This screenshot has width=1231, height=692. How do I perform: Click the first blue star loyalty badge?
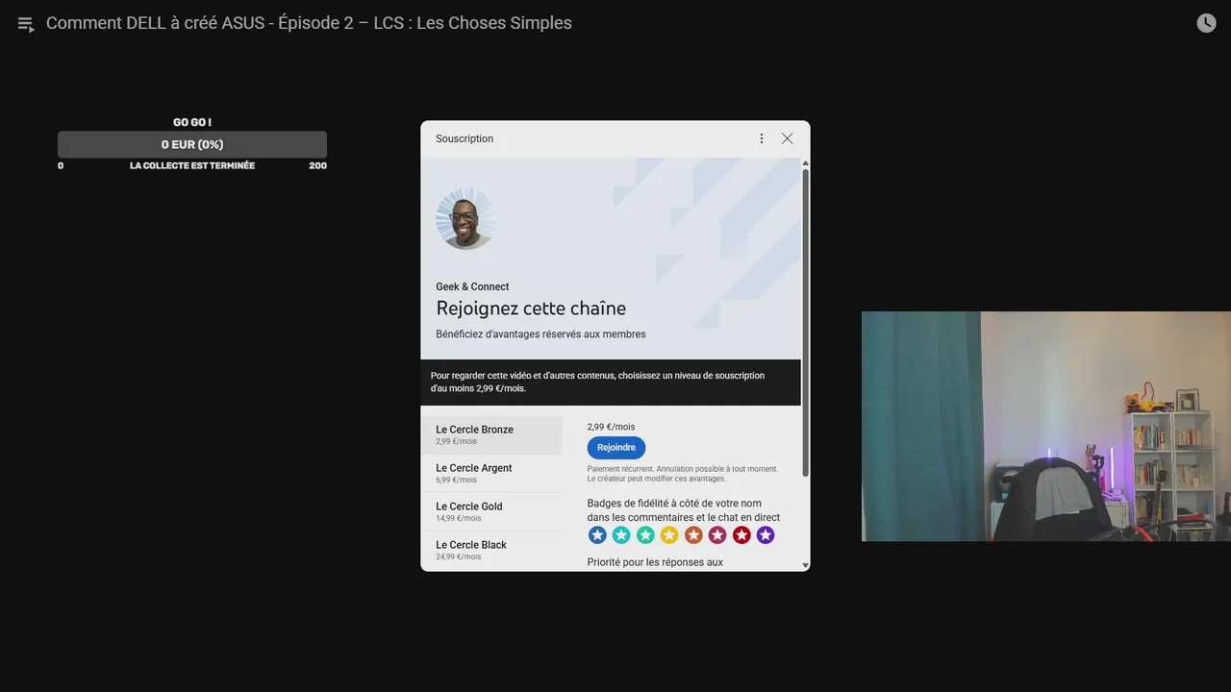597,535
